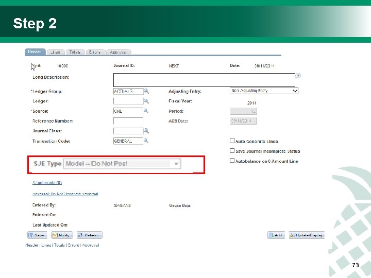Open lookup magnifier for Transaction Code
This screenshot has width=371, height=278.
[146, 141]
